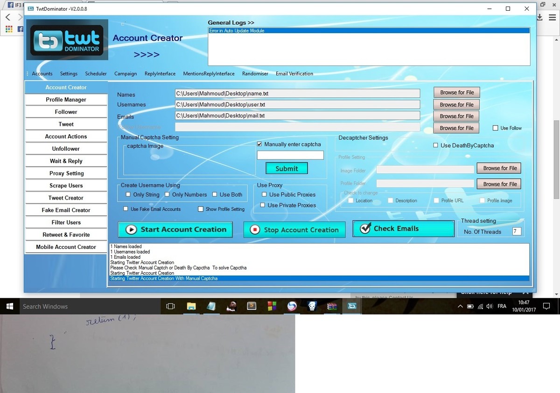Viewport: 560px width, 393px height.
Task: Open the Email Verification menu
Action: point(294,74)
